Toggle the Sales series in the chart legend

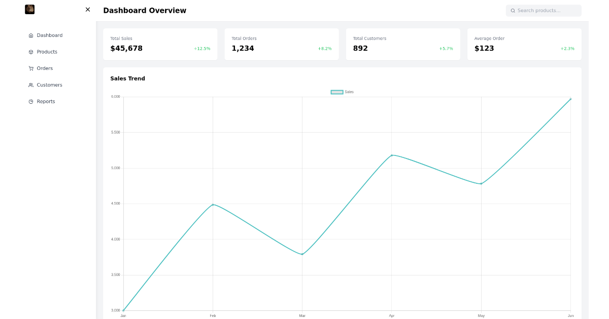[x=342, y=92]
